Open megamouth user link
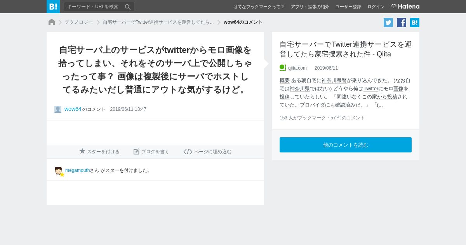 77,170
